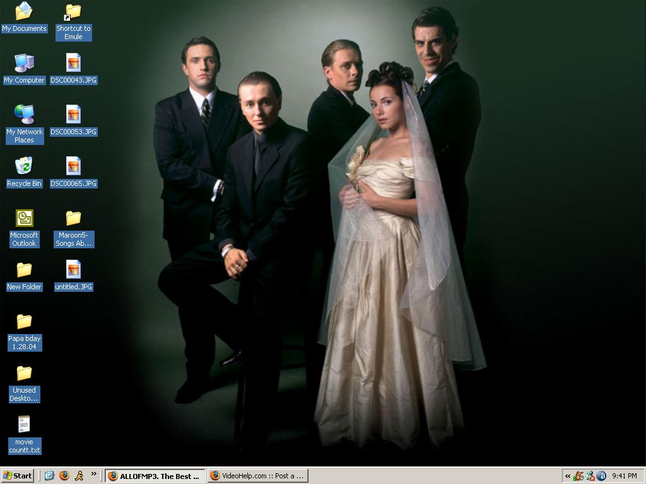Viewport: 646px width, 484px height.
Task: Click the My Documents icon label text
Action: point(24,28)
